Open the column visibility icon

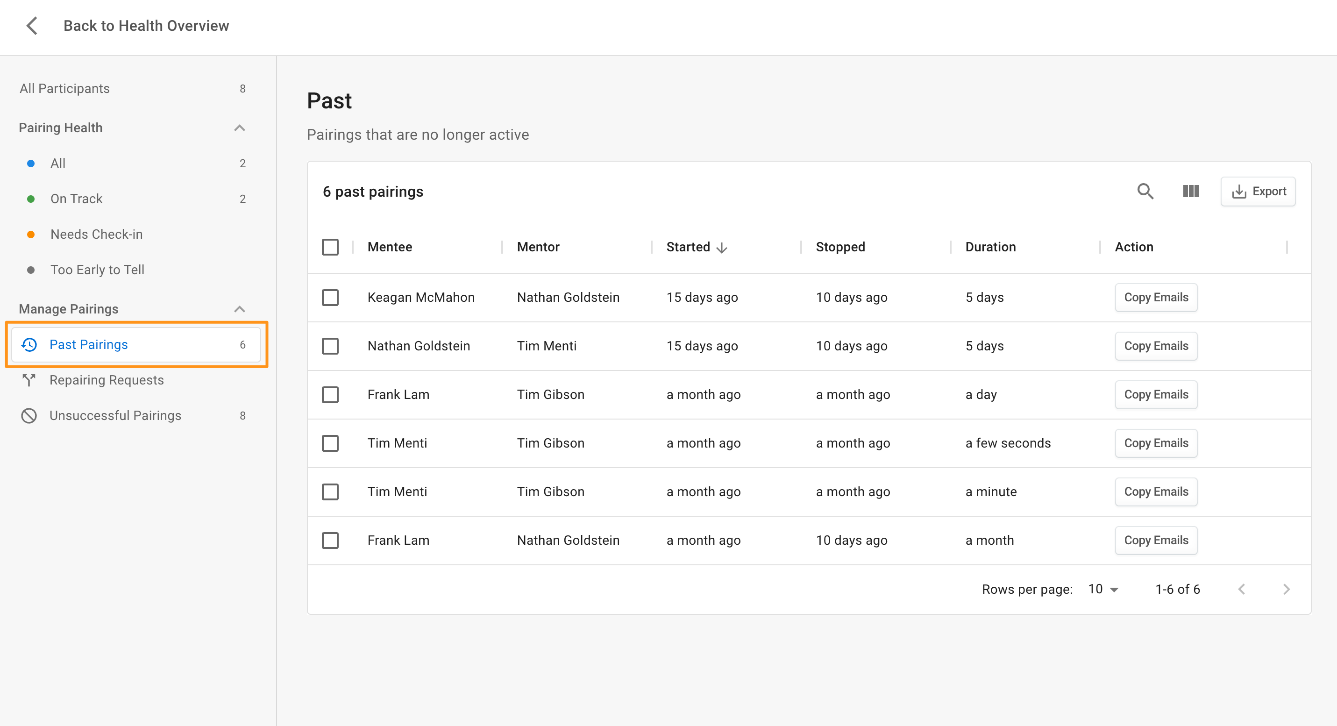click(x=1191, y=192)
